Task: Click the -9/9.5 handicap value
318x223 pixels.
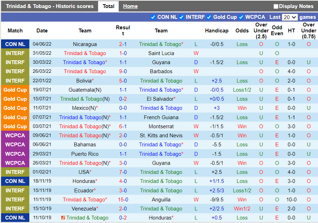Action: [x=217, y=200]
